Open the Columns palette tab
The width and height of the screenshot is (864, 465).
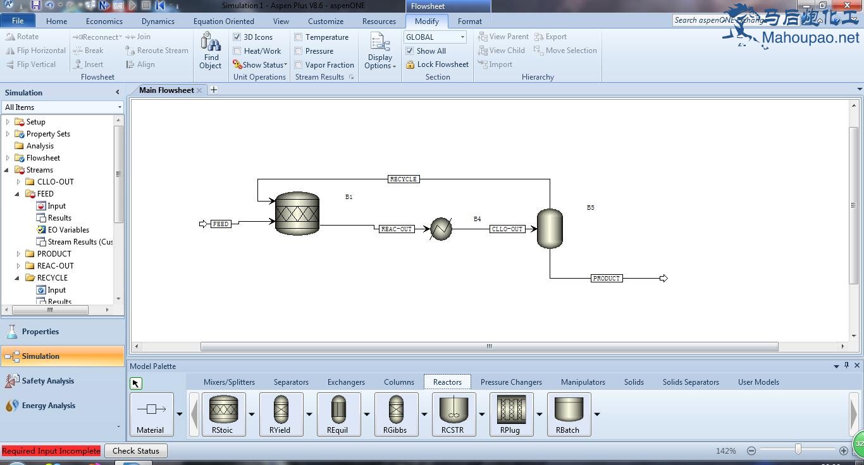point(399,382)
